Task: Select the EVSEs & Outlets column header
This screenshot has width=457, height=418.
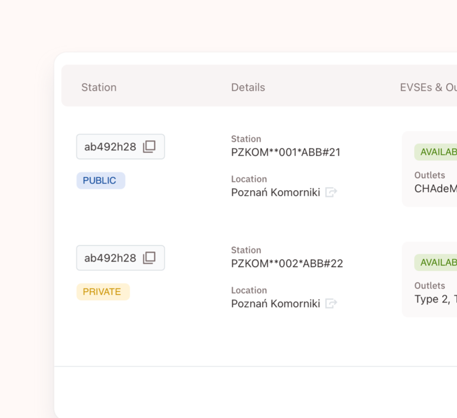Action: [428, 87]
